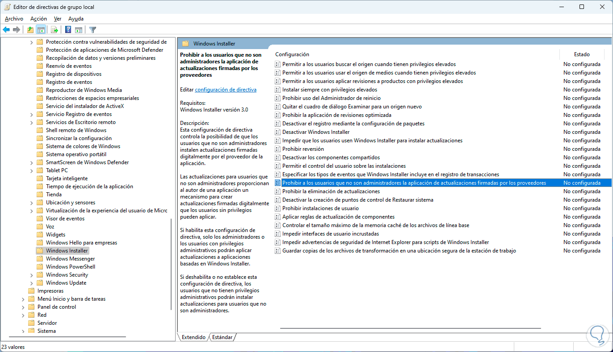This screenshot has height=352, width=613.
Task: Expand Ubicación y sensores node
Action: coord(31,203)
